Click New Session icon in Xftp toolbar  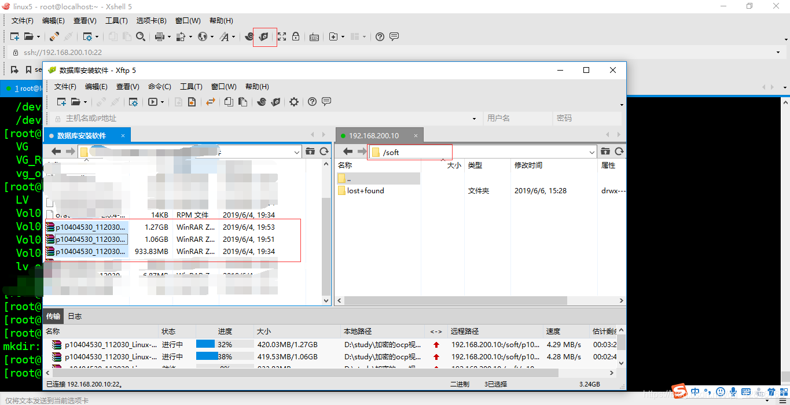[61, 102]
